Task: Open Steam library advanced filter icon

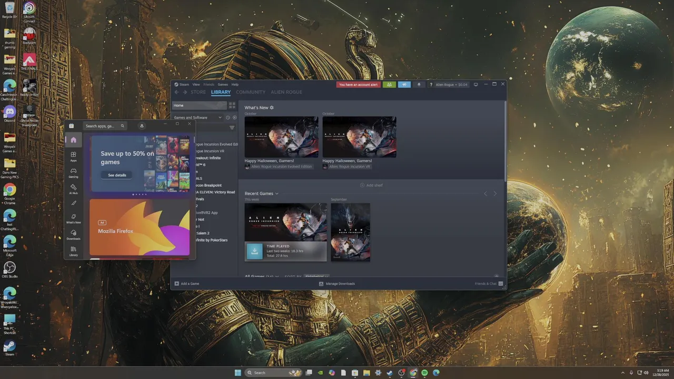Action: (232, 127)
